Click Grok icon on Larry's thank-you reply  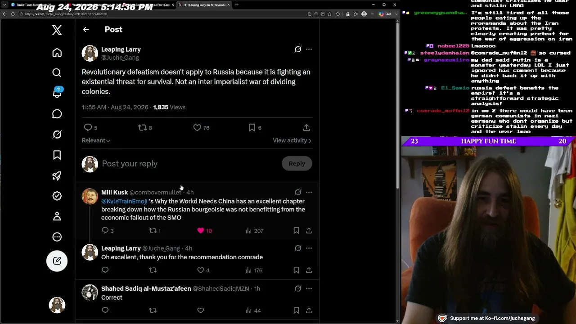[x=298, y=248]
